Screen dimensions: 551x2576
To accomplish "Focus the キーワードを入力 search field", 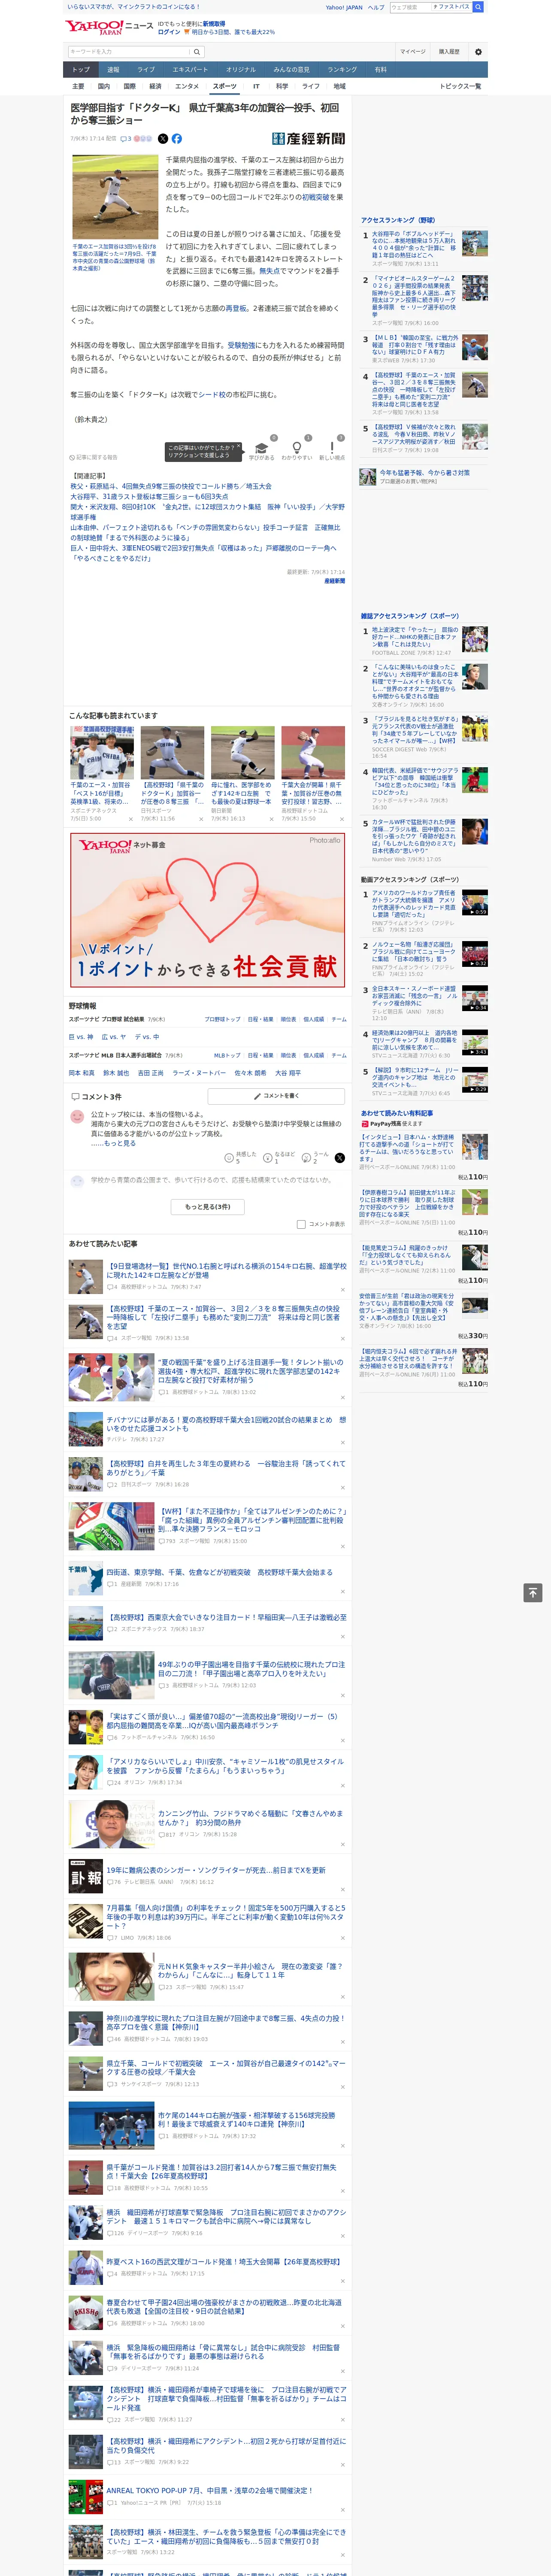I will point(129,51).
